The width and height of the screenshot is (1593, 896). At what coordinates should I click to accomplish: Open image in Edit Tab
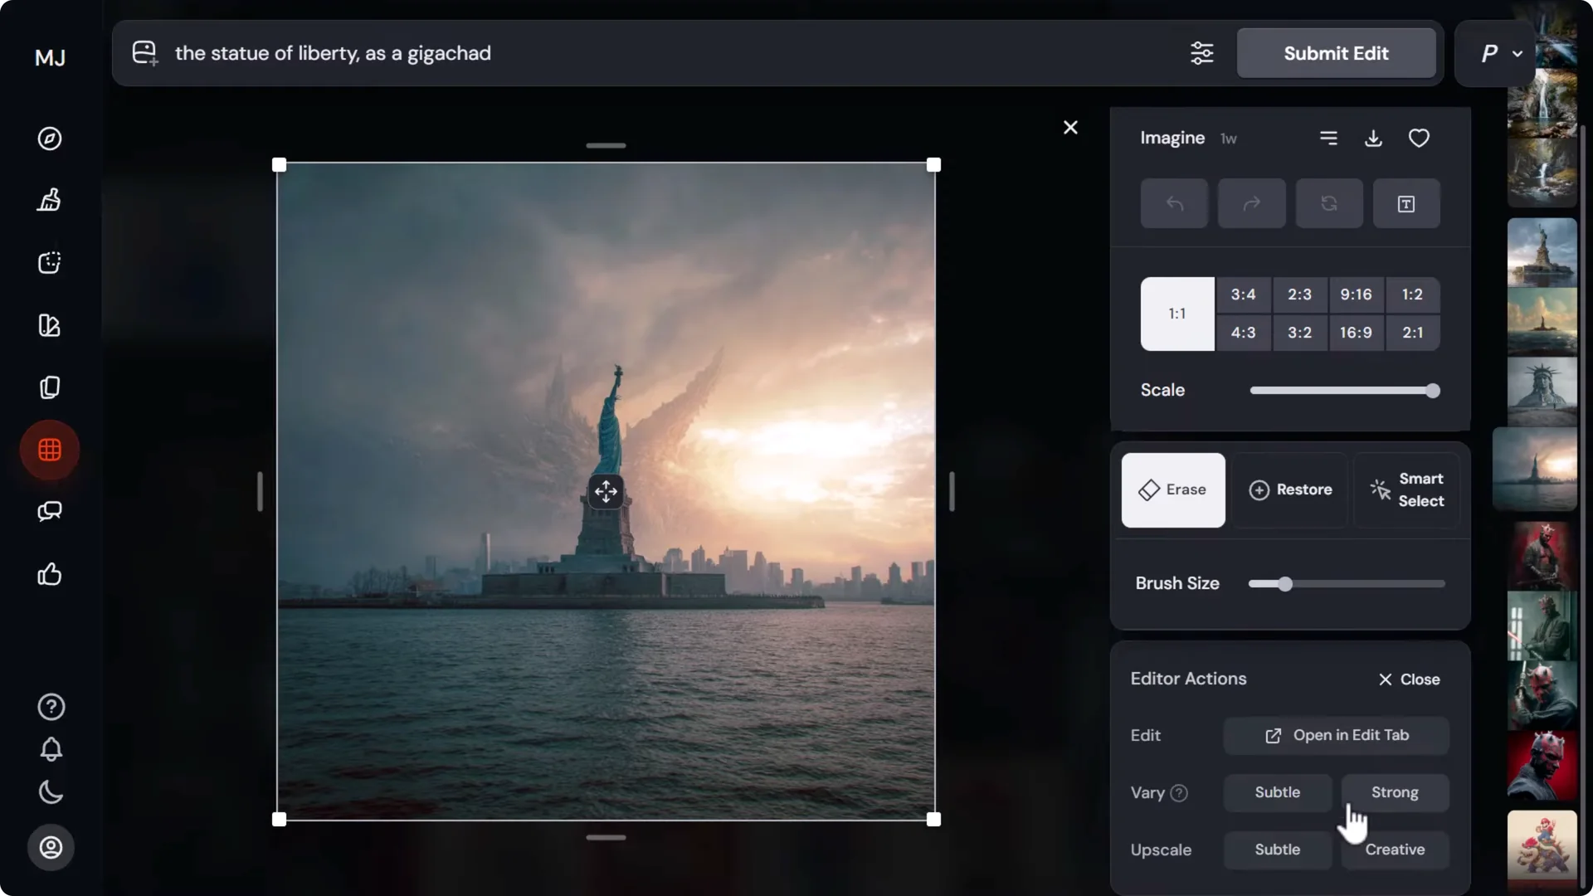point(1336,735)
